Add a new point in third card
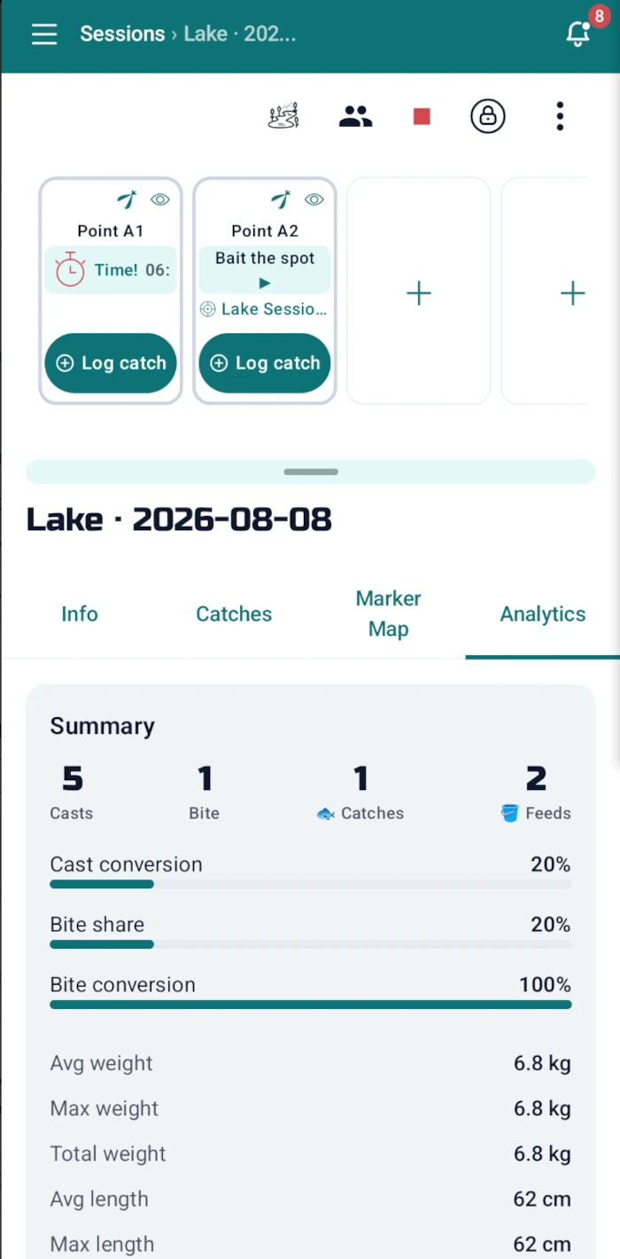 click(x=418, y=292)
